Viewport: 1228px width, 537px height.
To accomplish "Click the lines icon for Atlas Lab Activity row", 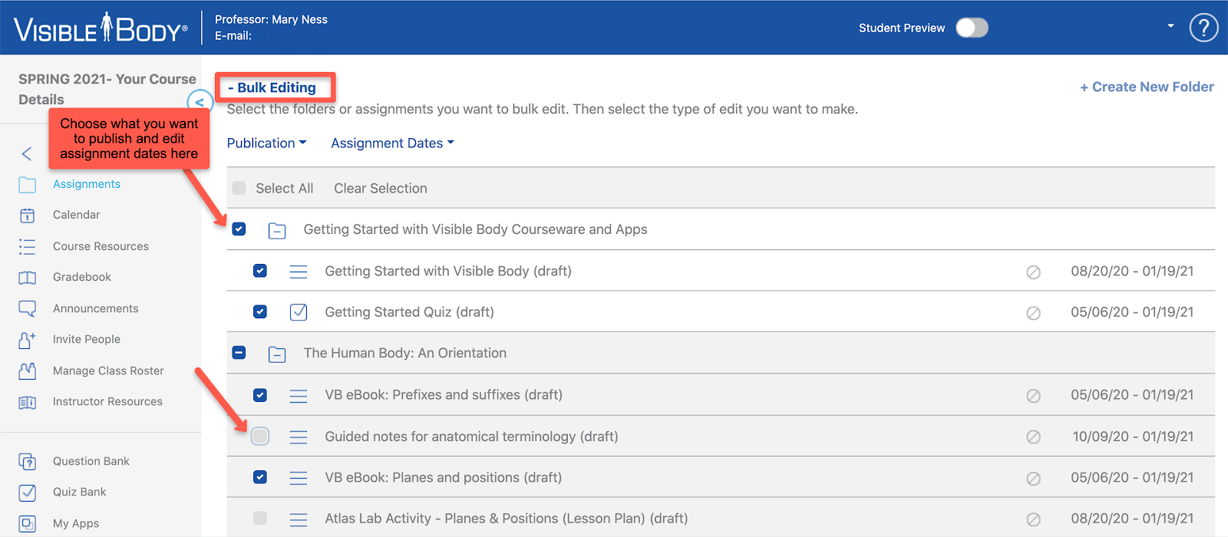I will click(299, 519).
